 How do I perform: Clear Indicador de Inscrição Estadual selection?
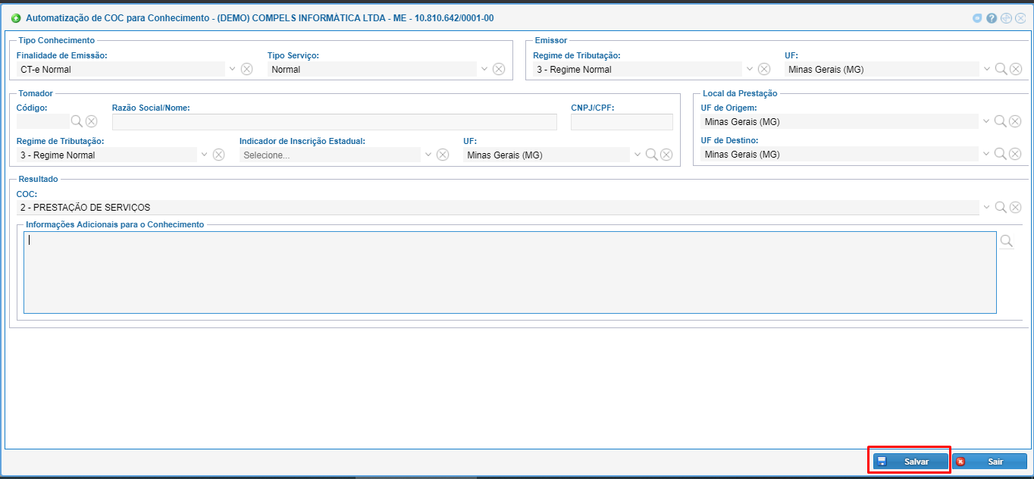(441, 155)
